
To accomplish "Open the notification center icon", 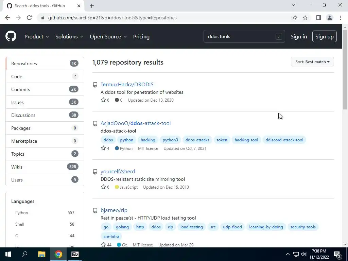I will 337,254.
